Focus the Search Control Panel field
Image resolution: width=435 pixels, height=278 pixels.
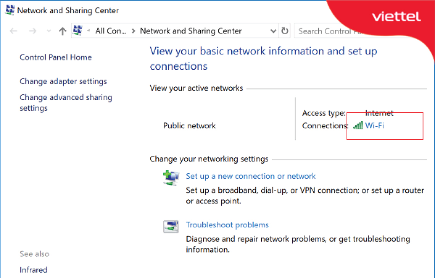(324, 31)
